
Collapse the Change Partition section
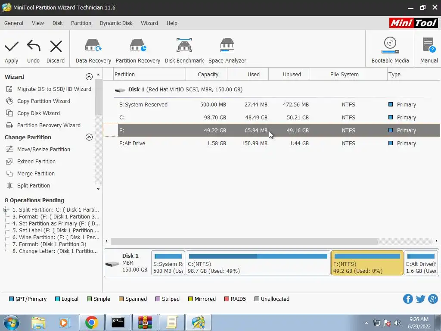coord(89,137)
